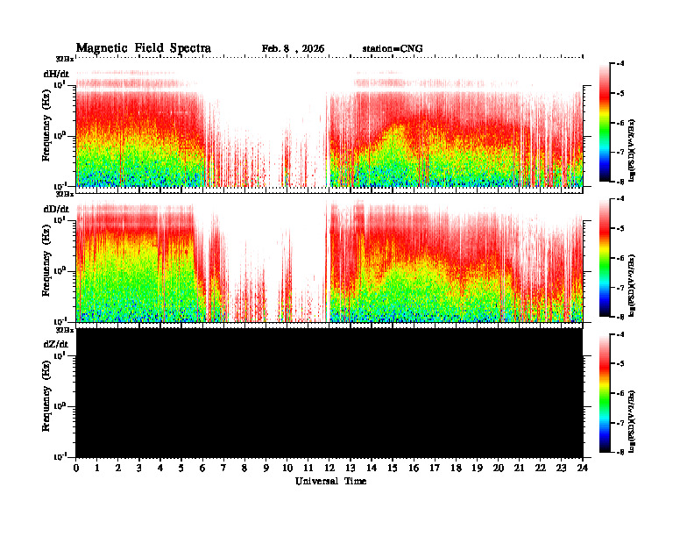
Task: Click hour 0 on the time axis
Action: 76,469
